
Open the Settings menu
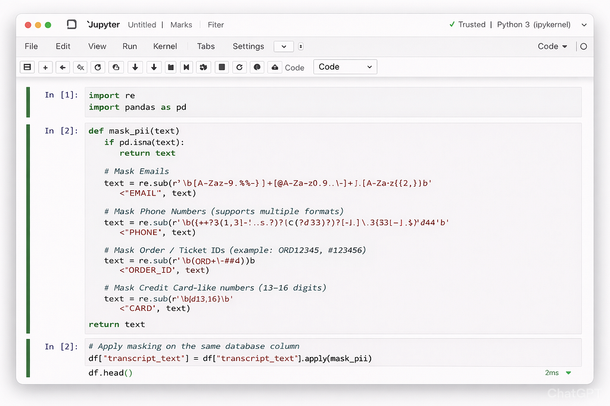coord(248,46)
